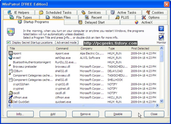The height and width of the screenshot is (124, 171).
Task: Click the 'ALWIL Software' company cell
Action: pos(90,58)
